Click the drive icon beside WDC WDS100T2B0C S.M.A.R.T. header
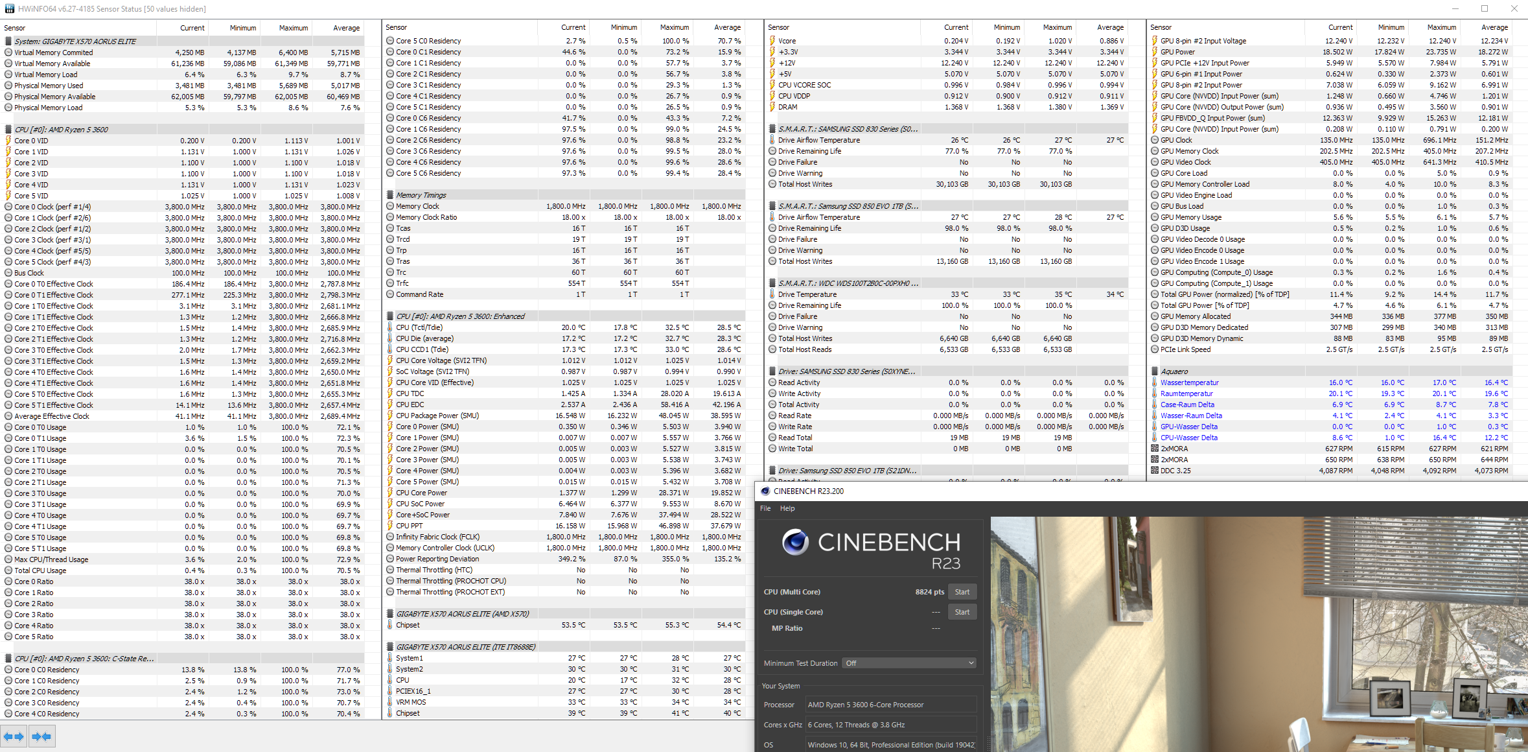The height and width of the screenshot is (752, 1528). coord(772,283)
